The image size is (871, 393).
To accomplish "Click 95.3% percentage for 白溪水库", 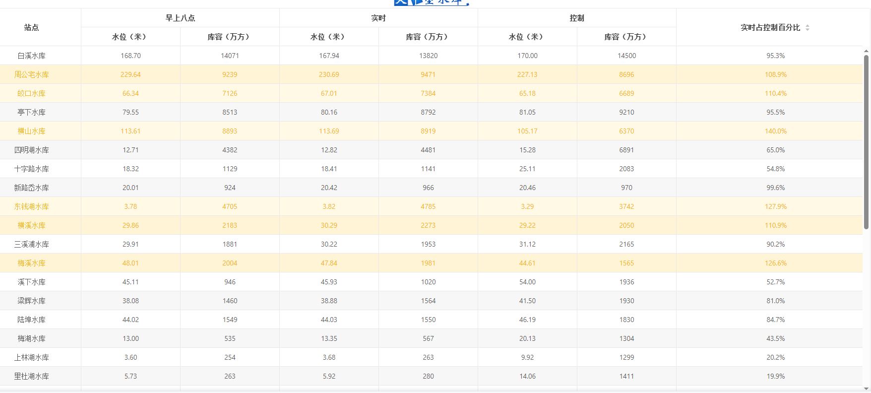I will pyautogui.click(x=775, y=56).
